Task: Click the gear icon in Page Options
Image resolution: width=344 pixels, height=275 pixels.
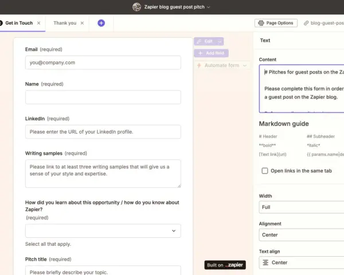Action: (261, 23)
